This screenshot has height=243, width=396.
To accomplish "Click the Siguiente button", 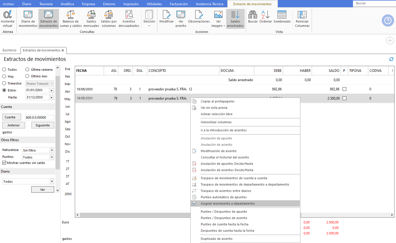I will point(43,125).
